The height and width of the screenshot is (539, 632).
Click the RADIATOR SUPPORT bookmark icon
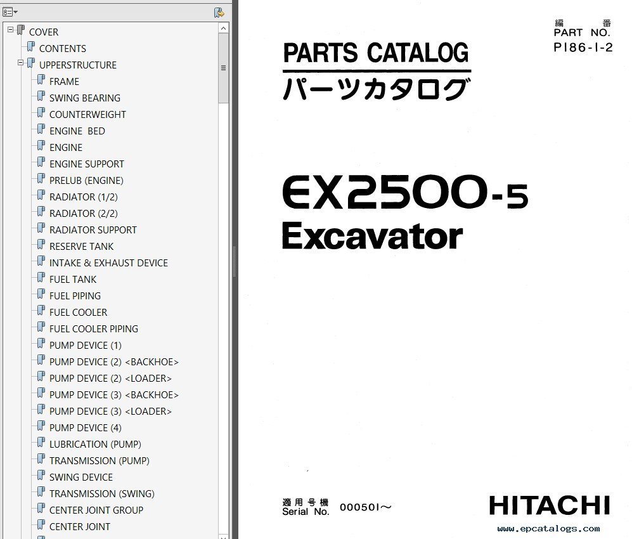click(x=41, y=229)
